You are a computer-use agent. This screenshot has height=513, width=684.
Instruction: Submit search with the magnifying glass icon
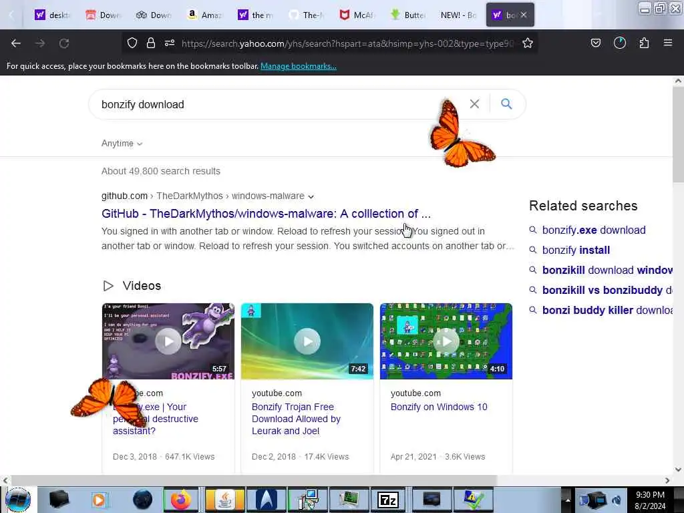pos(506,104)
